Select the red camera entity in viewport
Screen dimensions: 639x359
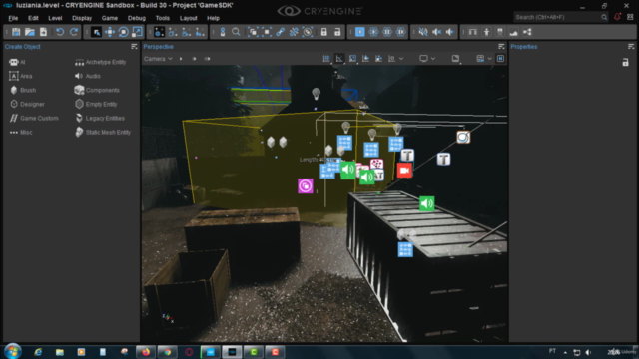pyautogui.click(x=404, y=171)
